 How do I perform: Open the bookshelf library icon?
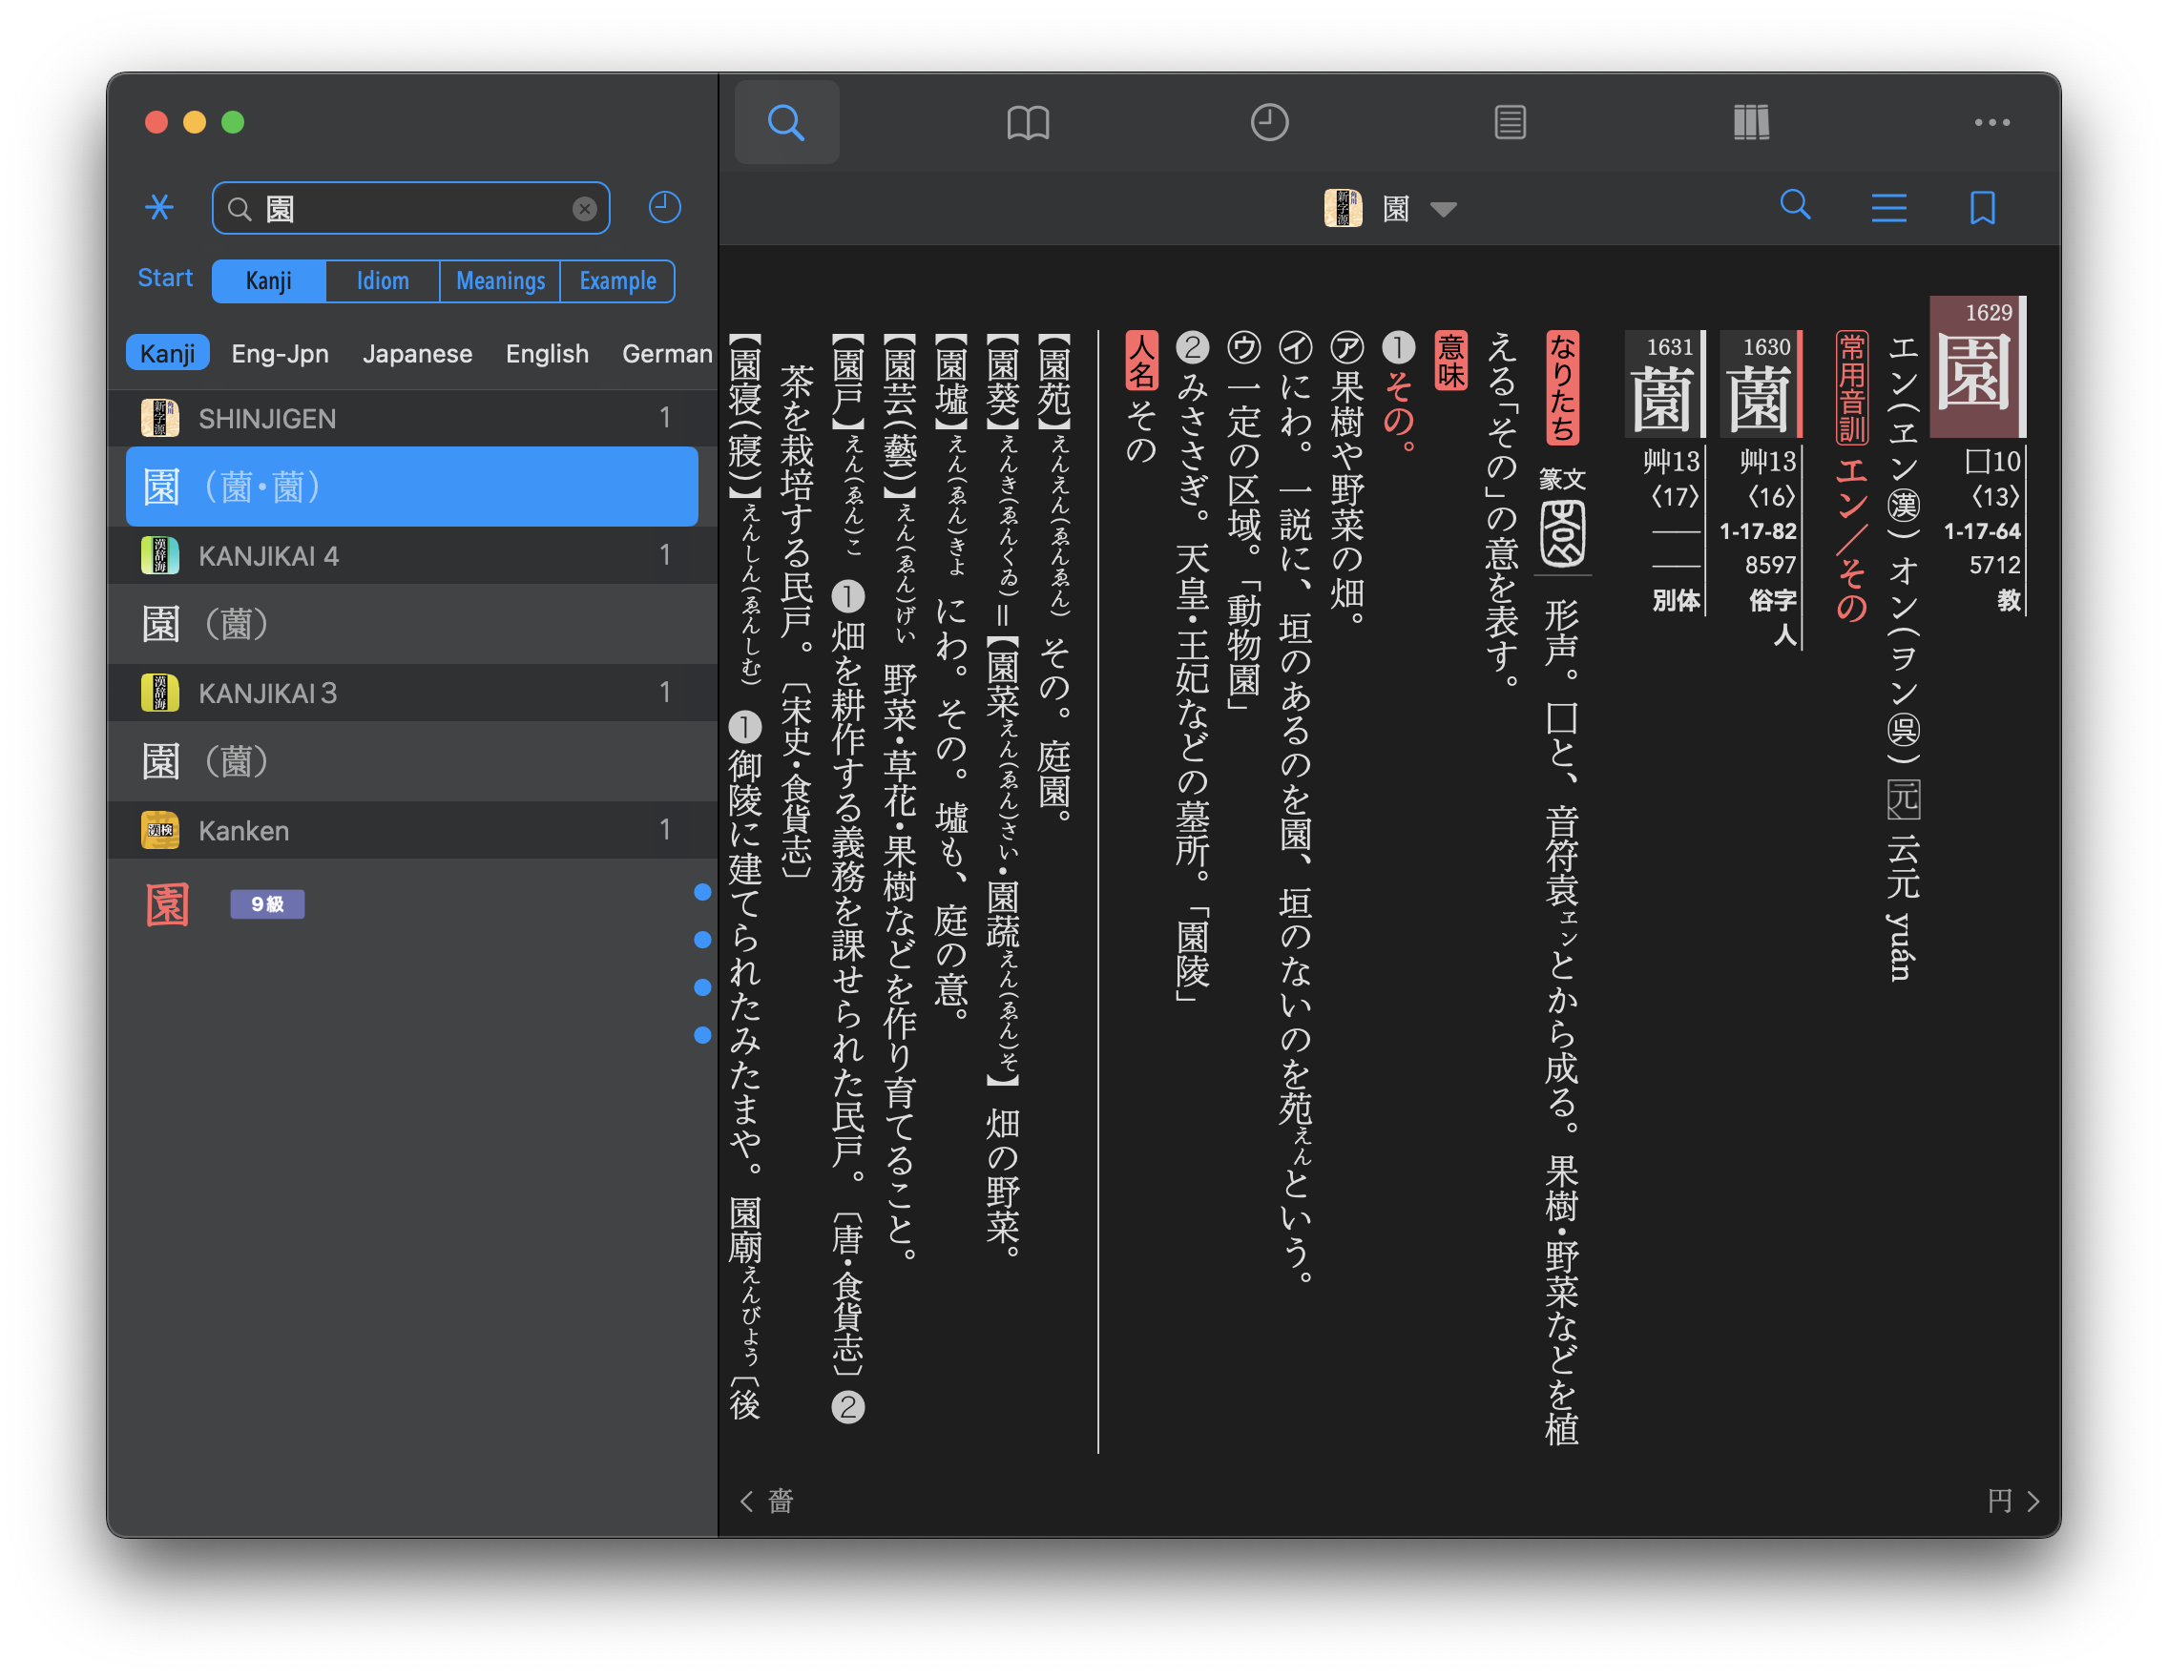1750,123
